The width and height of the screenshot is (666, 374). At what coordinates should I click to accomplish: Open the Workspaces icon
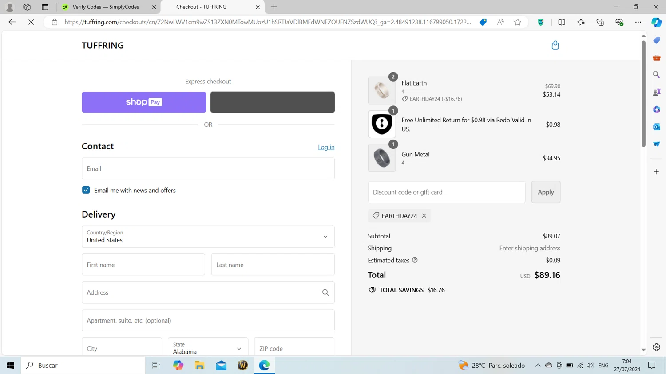27,7
